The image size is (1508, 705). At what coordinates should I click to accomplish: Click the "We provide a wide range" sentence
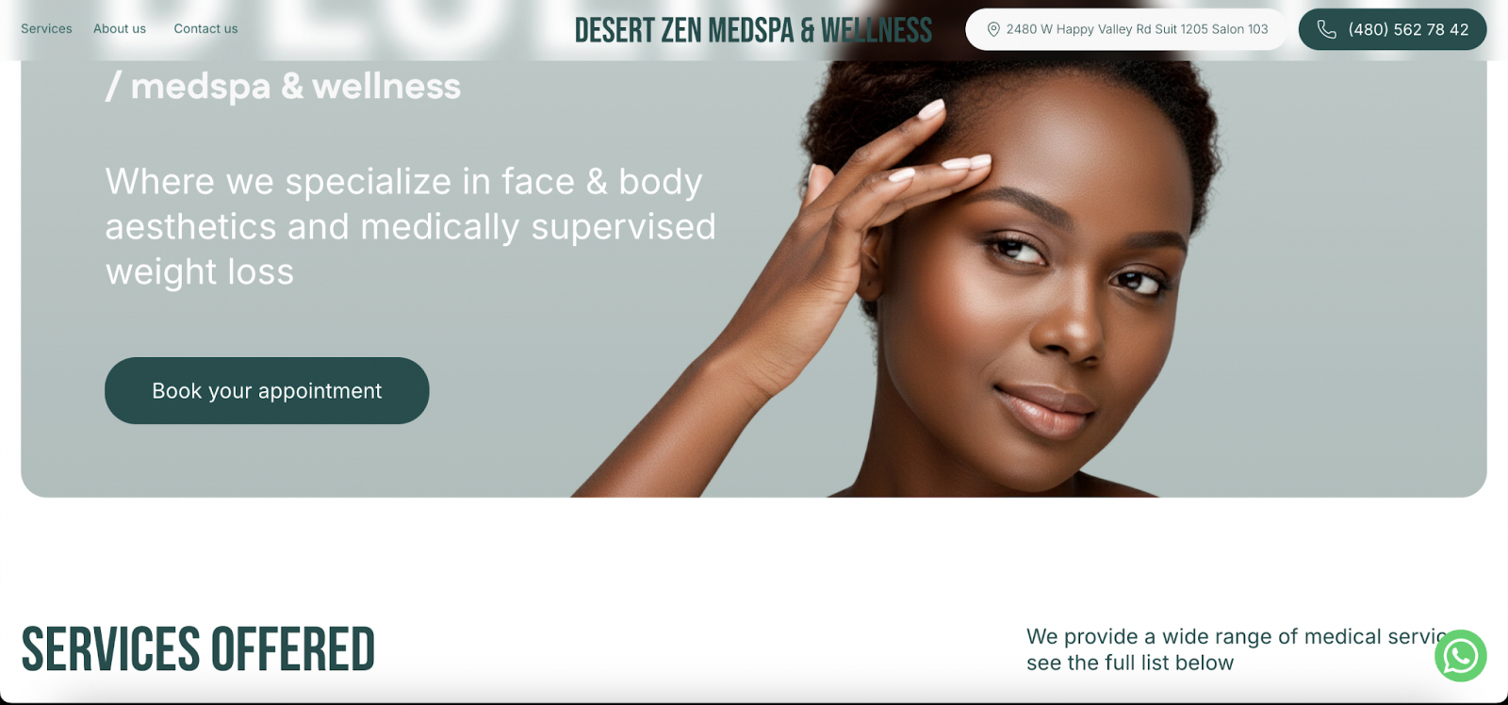1237,636
